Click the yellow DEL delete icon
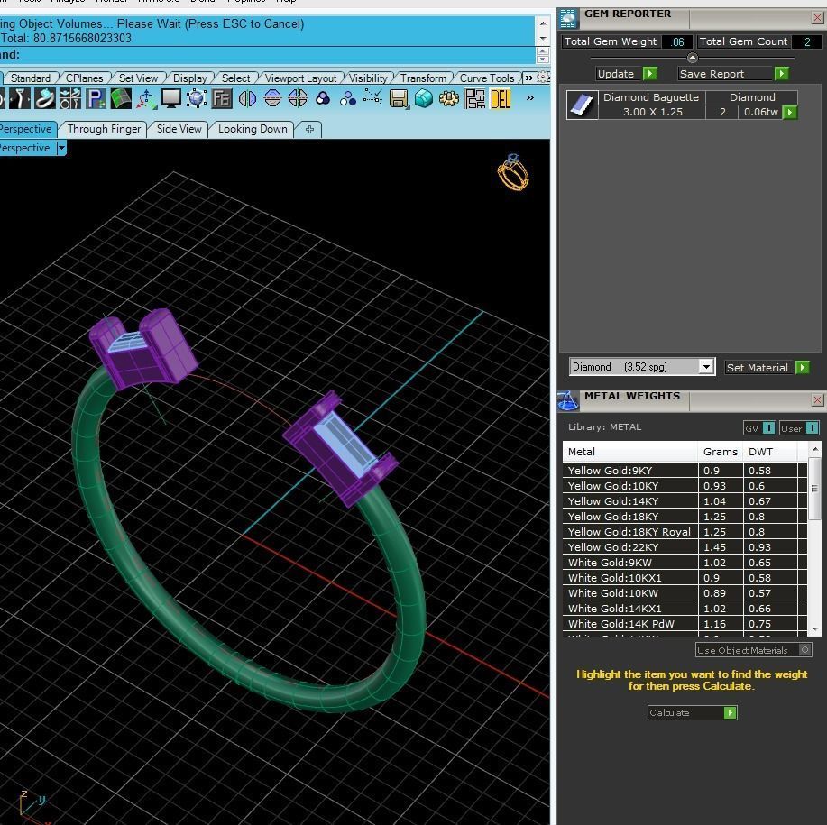 point(500,98)
